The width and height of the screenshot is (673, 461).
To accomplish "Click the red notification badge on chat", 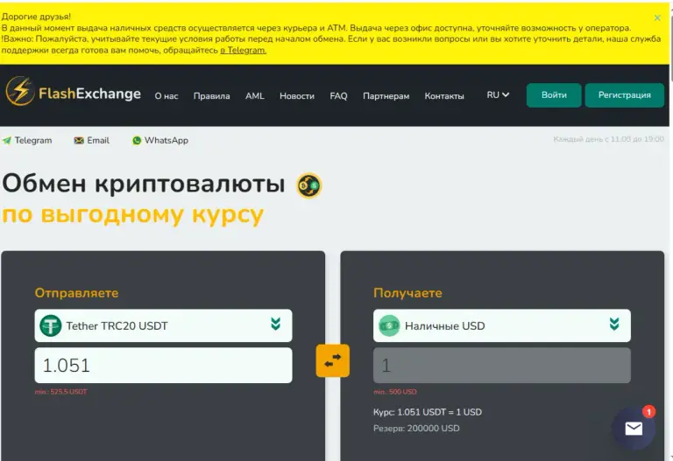I will coord(648,412).
